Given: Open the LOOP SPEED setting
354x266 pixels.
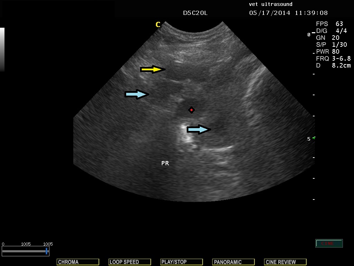Looking at the screenshot, I should (130, 262).
